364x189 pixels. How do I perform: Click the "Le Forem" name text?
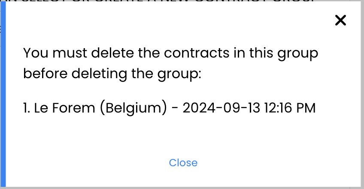pyautogui.click(x=64, y=108)
